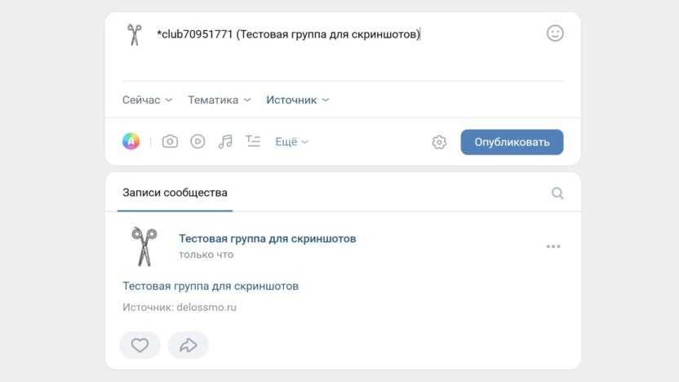Screen dimensions: 679x382
Task: Open the Ещё attachments menu
Action: [291, 141]
